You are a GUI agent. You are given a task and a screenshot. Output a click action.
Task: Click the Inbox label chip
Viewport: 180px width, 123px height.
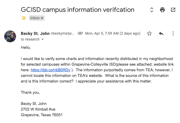[35, 18]
